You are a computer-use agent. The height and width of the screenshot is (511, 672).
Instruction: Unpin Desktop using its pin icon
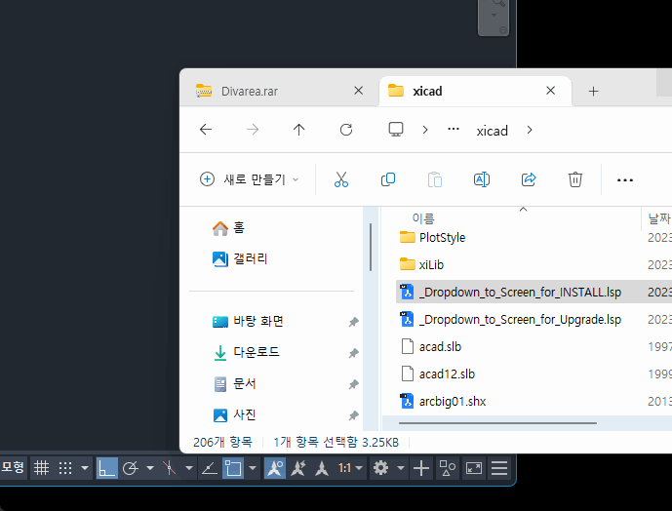(x=353, y=322)
